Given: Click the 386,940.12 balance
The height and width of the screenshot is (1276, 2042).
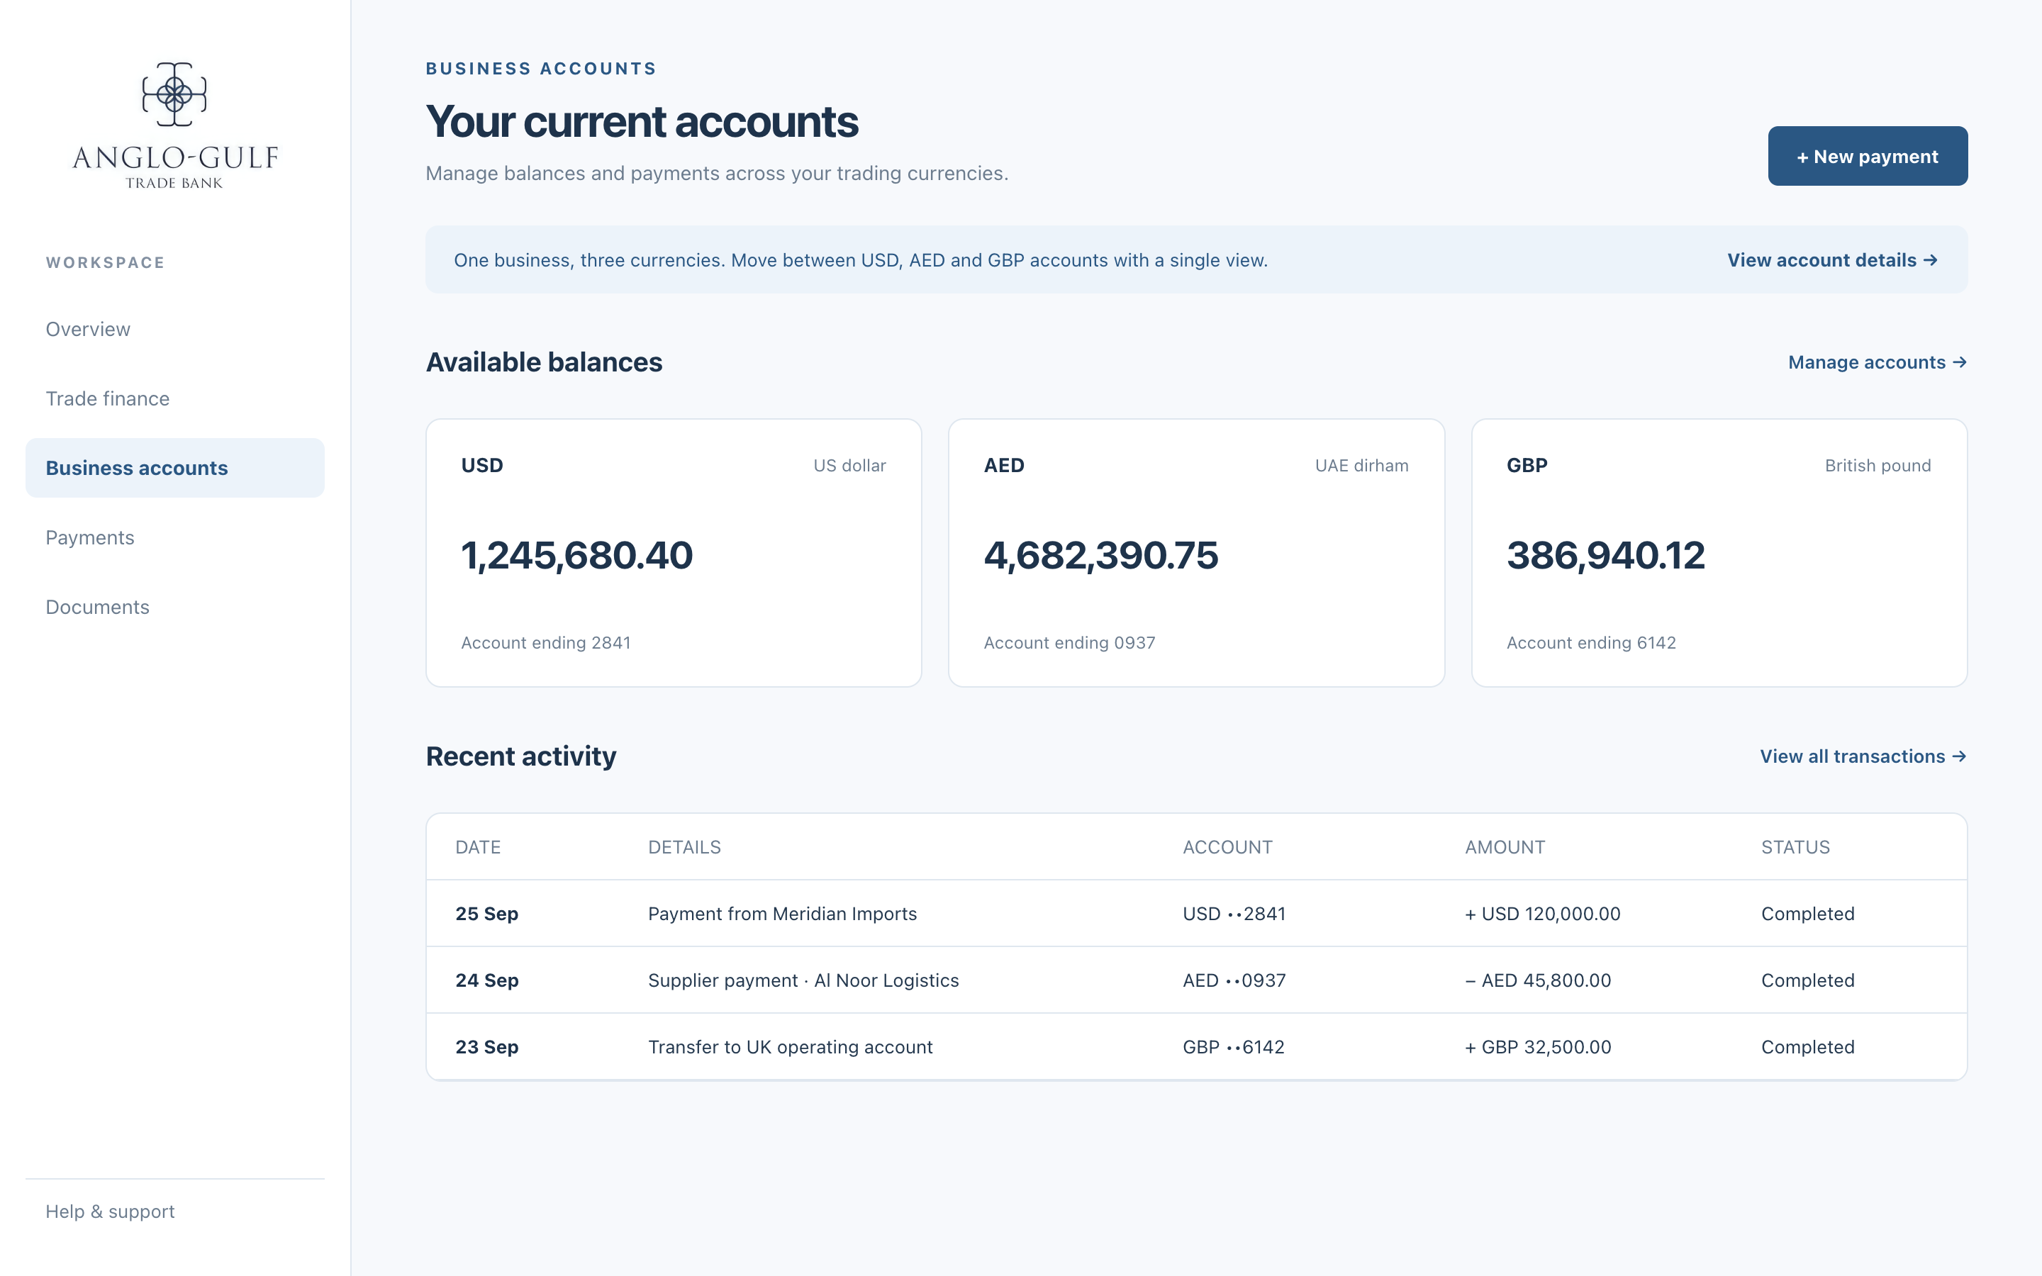Looking at the screenshot, I should [1606, 555].
